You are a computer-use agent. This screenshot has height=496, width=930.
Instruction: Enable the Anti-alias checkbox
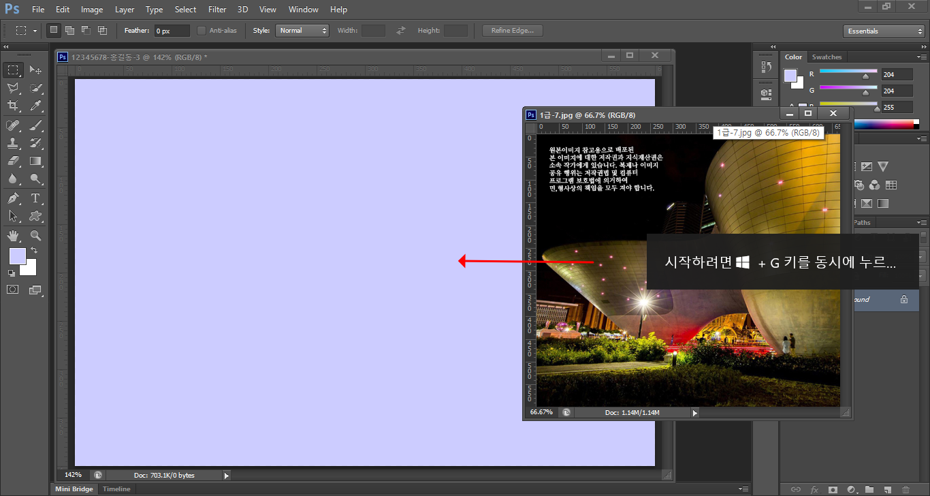[202, 31]
